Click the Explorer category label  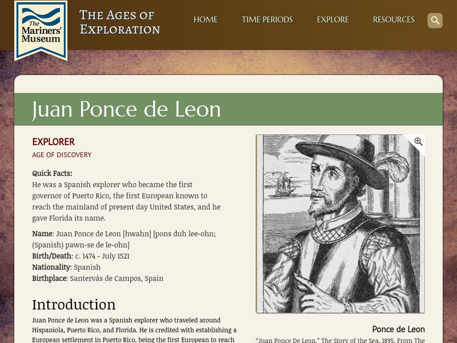click(x=53, y=142)
